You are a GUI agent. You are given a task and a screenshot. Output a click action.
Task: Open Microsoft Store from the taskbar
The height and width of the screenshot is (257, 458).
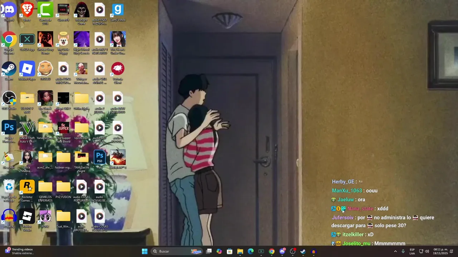(230, 251)
